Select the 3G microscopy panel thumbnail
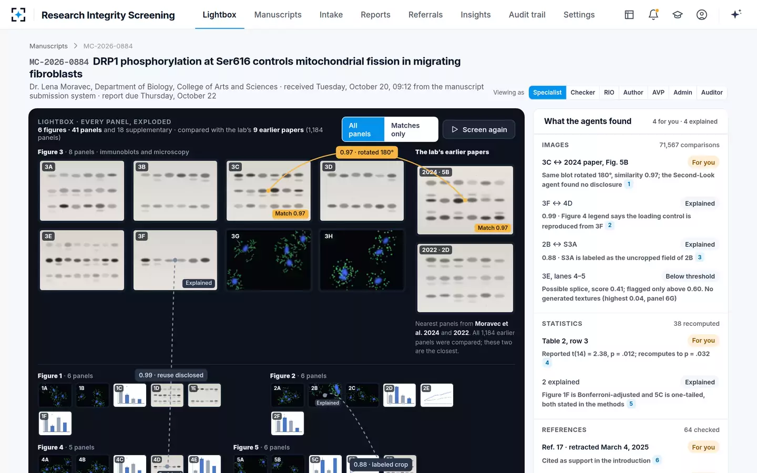 tap(269, 260)
